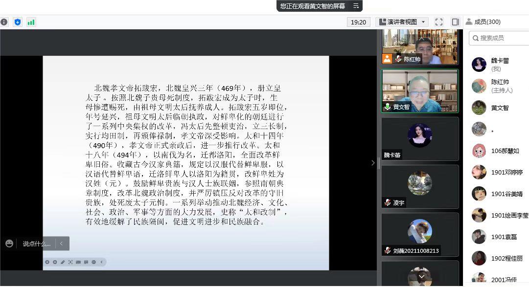
Task: Open the emoji reactions smiley icon
Action: (9, 243)
